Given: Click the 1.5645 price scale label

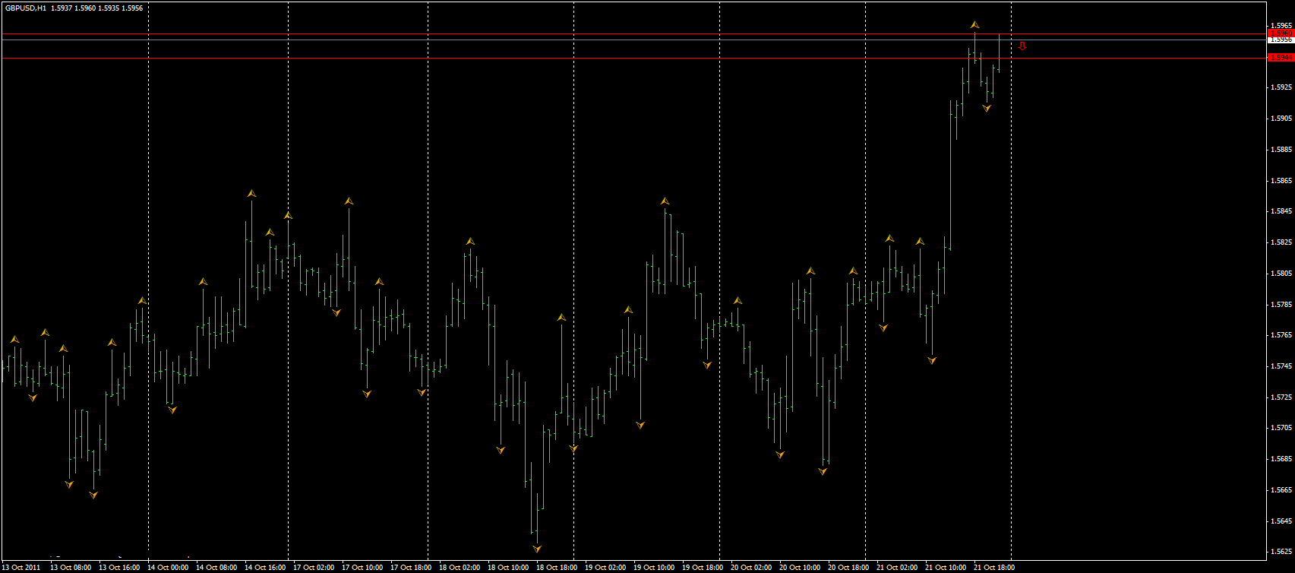Looking at the screenshot, I should [1281, 521].
